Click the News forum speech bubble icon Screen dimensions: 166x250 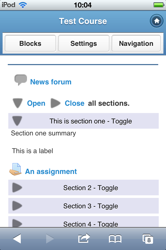21,80
